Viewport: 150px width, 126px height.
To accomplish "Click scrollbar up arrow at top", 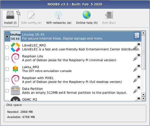I will coord(144,33).
